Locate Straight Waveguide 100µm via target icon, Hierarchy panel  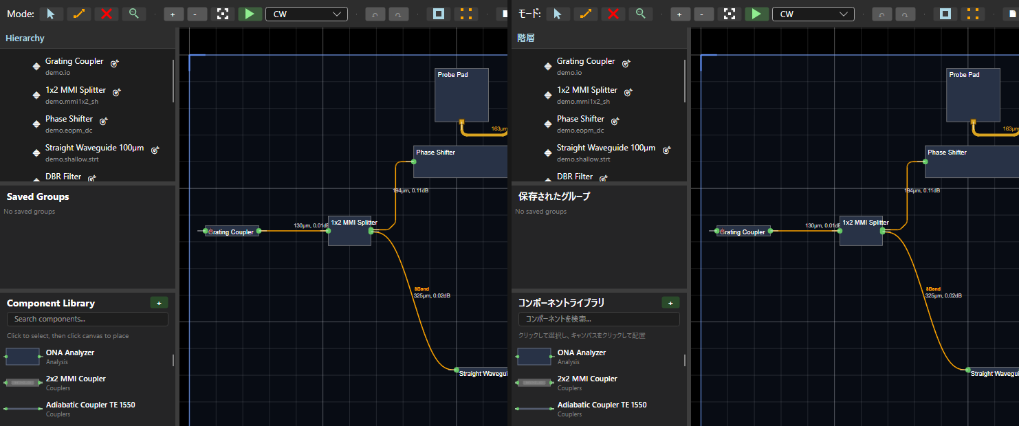(155, 150)
